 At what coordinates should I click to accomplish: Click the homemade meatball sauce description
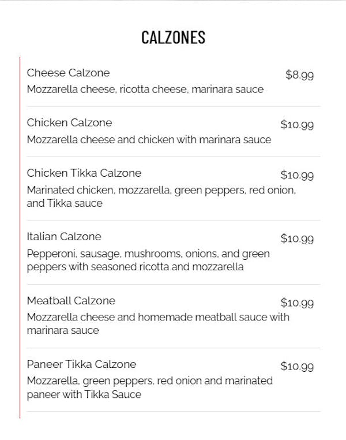[x=157, y=323]
